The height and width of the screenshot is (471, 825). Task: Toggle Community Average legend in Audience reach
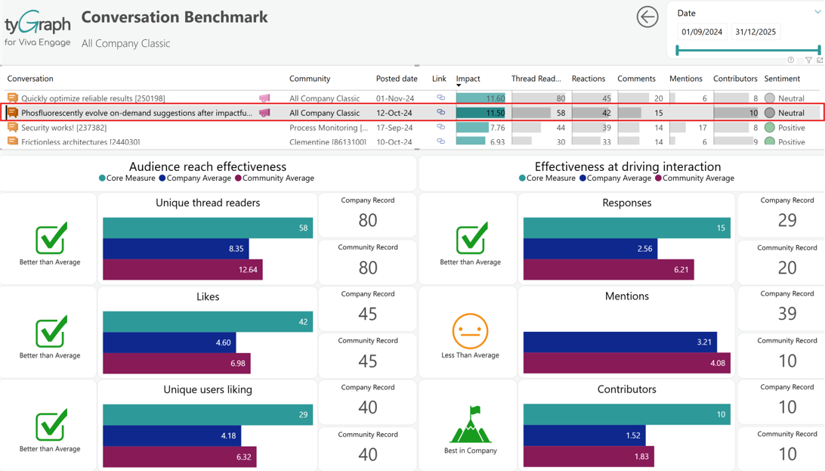click(274, 178)
